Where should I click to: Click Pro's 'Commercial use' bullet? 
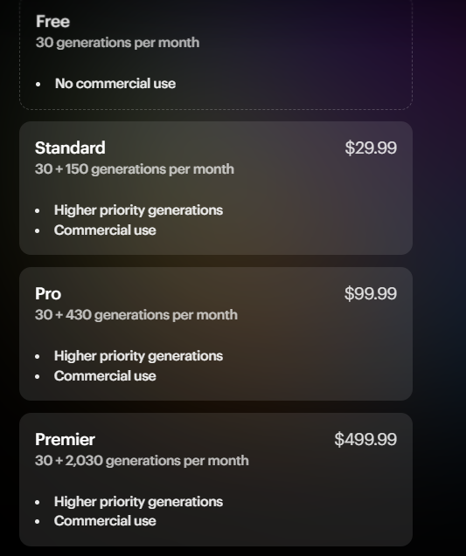[x=105, y=376]
